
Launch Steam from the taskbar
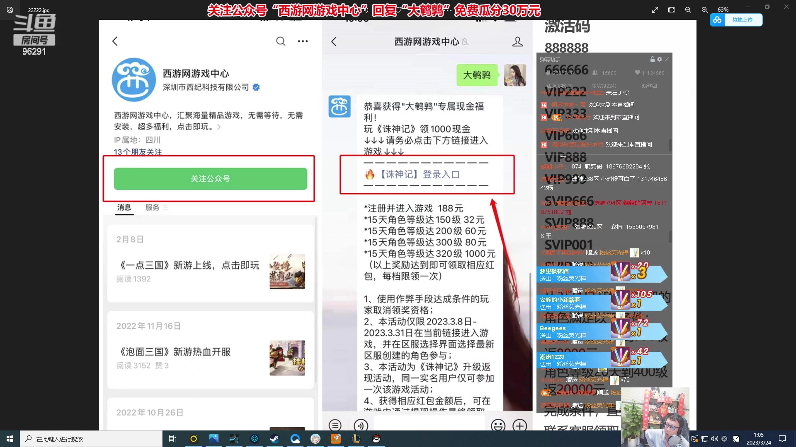click(274, 439)
